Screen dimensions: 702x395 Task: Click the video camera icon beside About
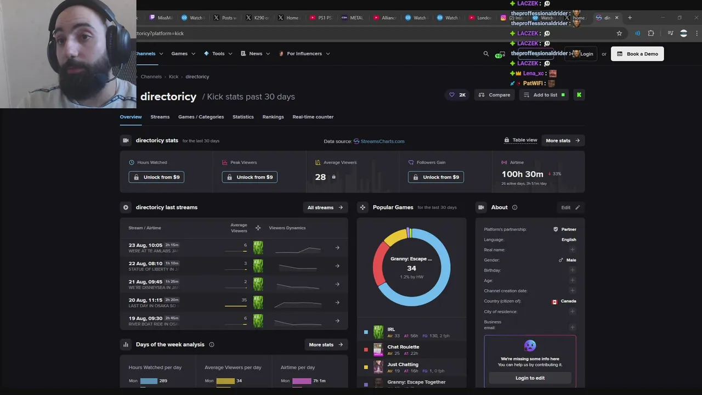pyautogui.click(x=481, y=207)
